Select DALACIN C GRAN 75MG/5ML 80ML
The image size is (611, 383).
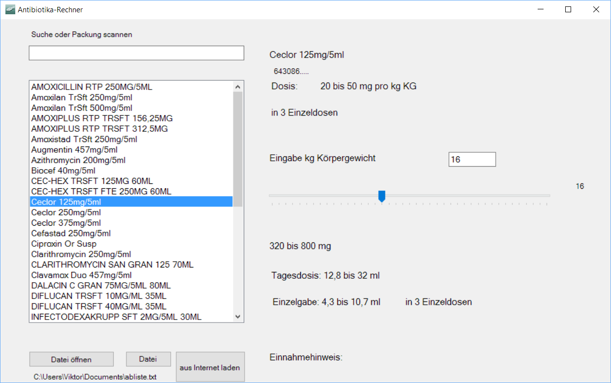tap(131, 285)
